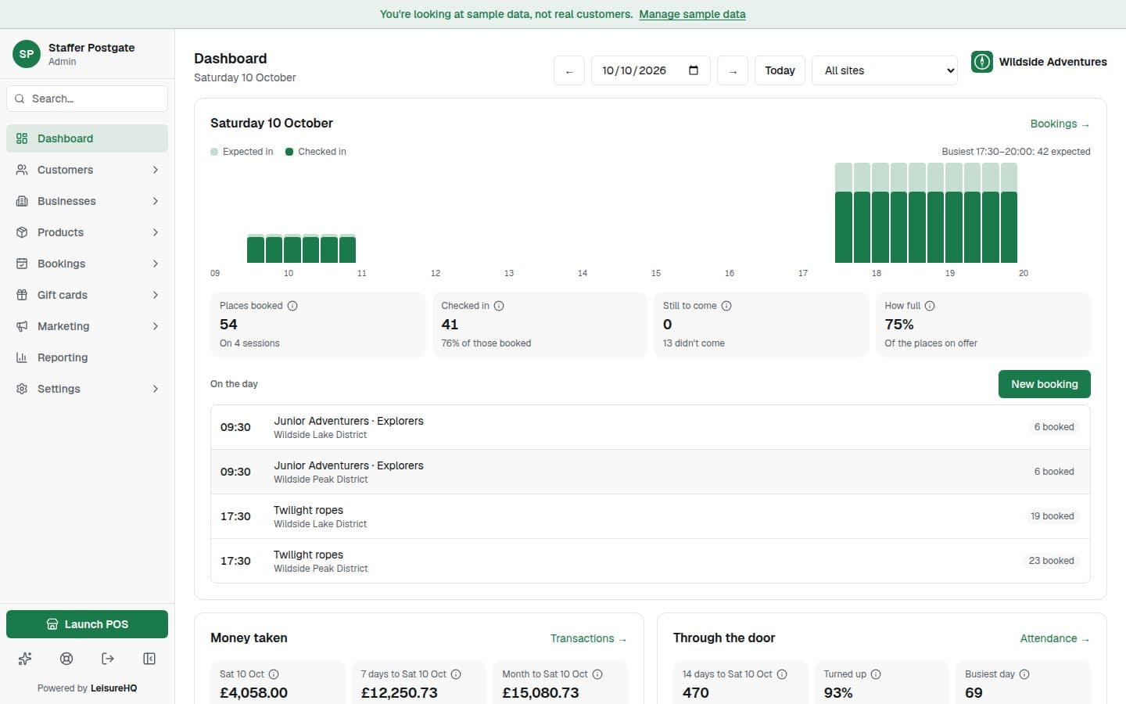Image resolution: width=1126 pixels, height=704 pixels.
Task: Open the Manage sample data link
Action: coord(692,14)
